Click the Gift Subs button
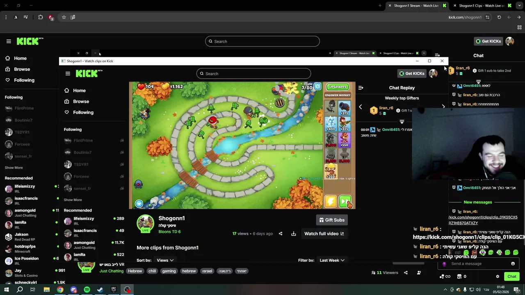The height and width of the screenshot is (295, 525). pyautogui.click(x=332, y=220)
